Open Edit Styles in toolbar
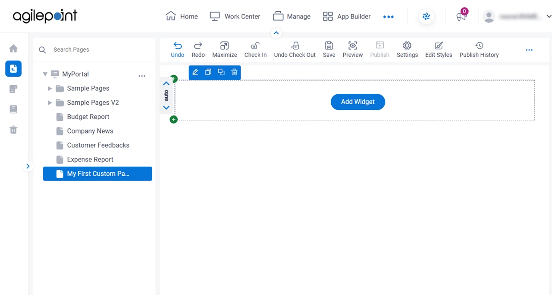 pos(439,46)
